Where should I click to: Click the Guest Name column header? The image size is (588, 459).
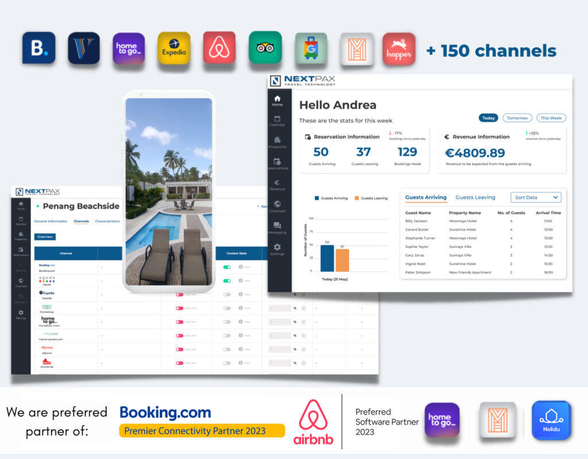[x=418, y=213]
